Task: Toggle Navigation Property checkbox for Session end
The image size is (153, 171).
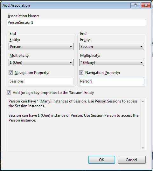Action: pyautogui.click(x=81, y=73)
